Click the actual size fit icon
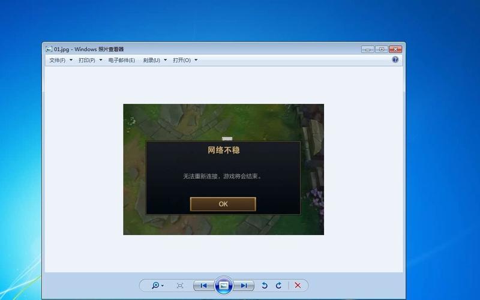The width and height of the screenshot is (480, 300). pyautogui.click(x=180, y=286)
